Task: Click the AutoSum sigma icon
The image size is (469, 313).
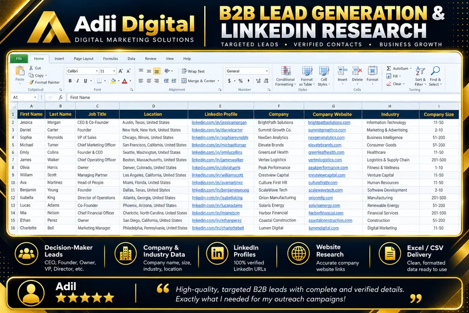Action: 388,68
